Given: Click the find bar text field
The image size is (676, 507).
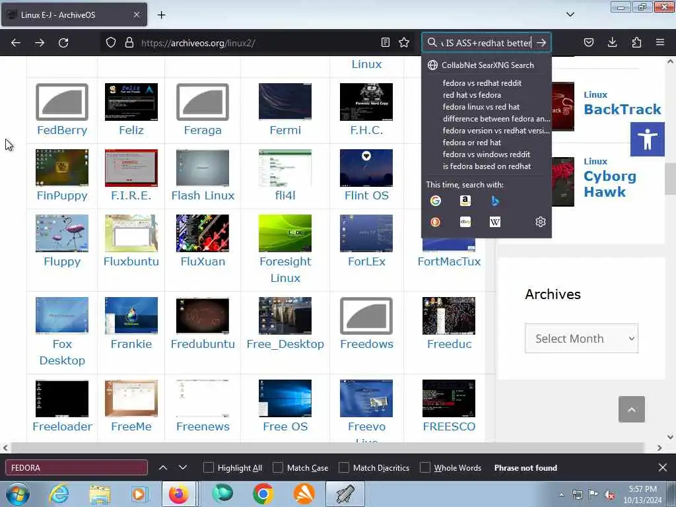Looking at the screenshot, I should (77, 468).
